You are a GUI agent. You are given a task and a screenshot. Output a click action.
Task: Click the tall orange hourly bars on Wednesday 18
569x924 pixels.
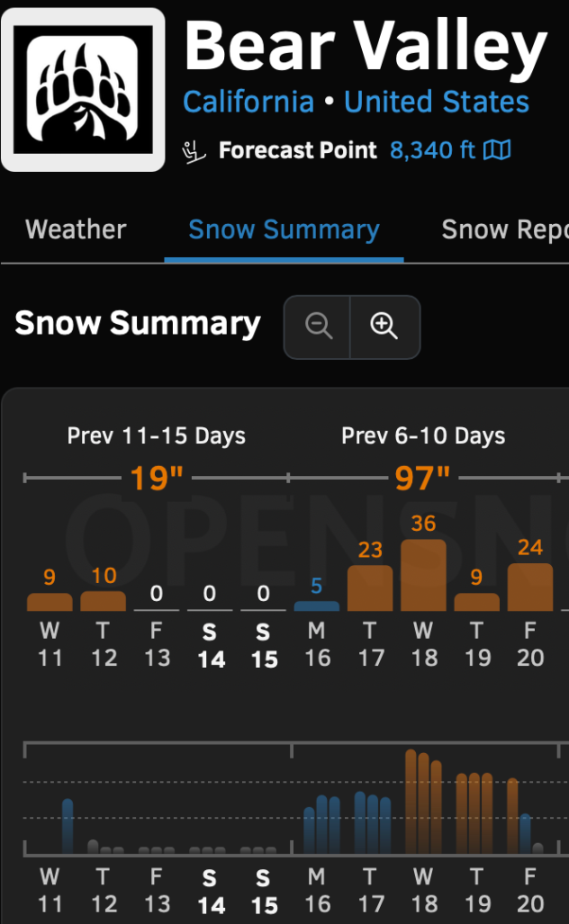point(423,802)
